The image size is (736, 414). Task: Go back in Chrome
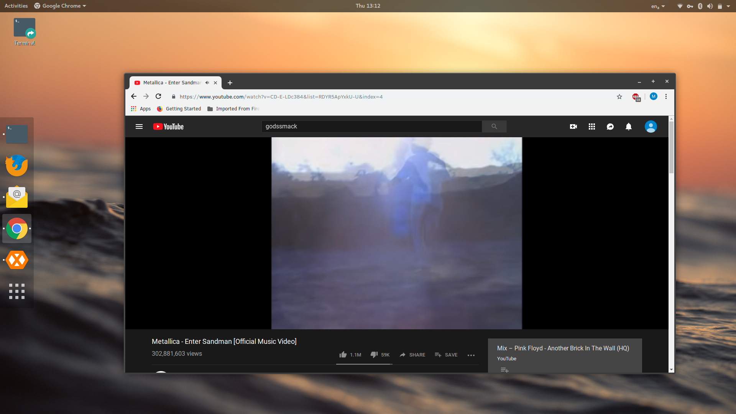(x=133, y=97)
